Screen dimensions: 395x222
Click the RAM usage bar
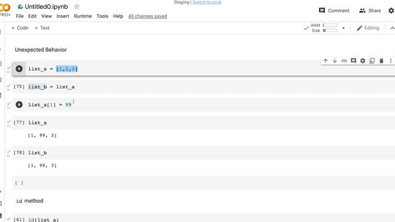tap(330, 25)
